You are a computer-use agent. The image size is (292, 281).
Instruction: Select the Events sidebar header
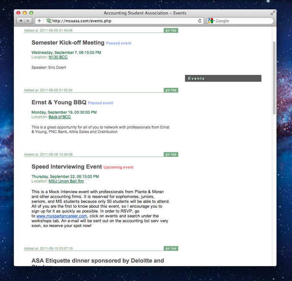pyautogui.click(x=223, y=79)
